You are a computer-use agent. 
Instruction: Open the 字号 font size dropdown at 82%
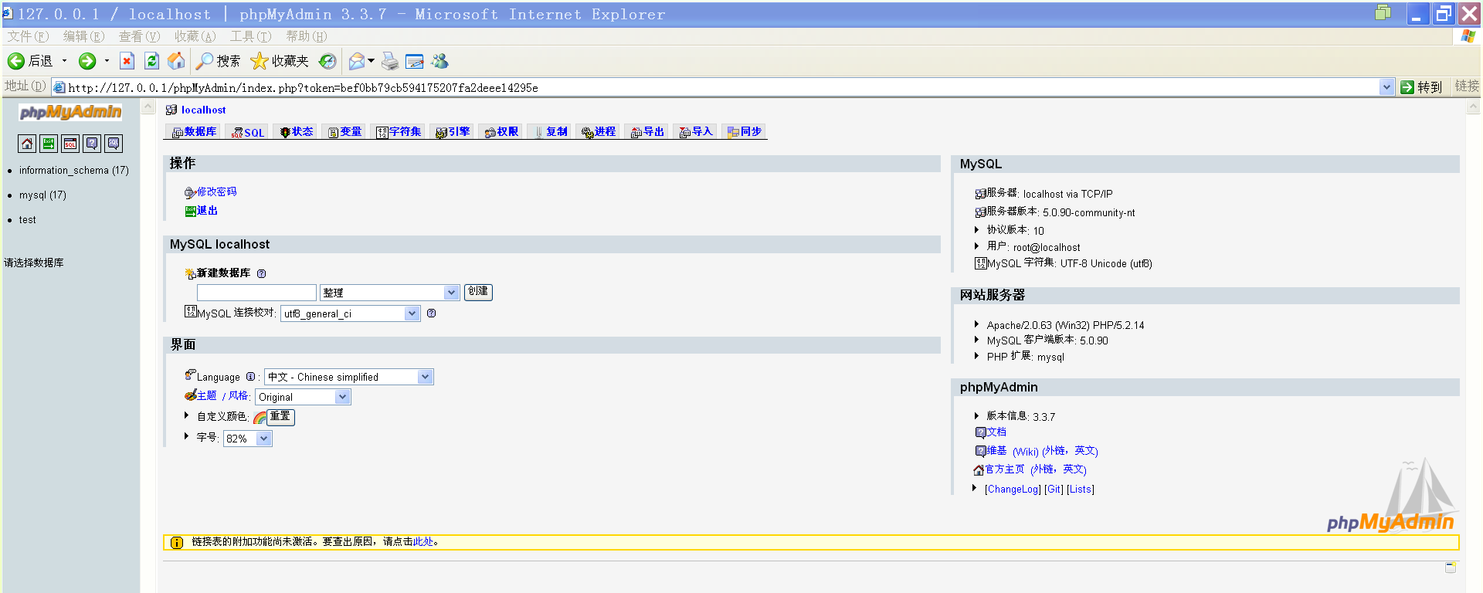click(x=248, y=439)
